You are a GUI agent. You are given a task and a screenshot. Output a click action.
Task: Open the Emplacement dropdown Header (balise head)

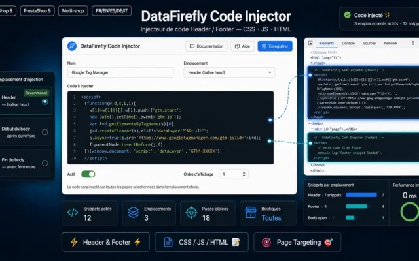(x=229, y=72)
